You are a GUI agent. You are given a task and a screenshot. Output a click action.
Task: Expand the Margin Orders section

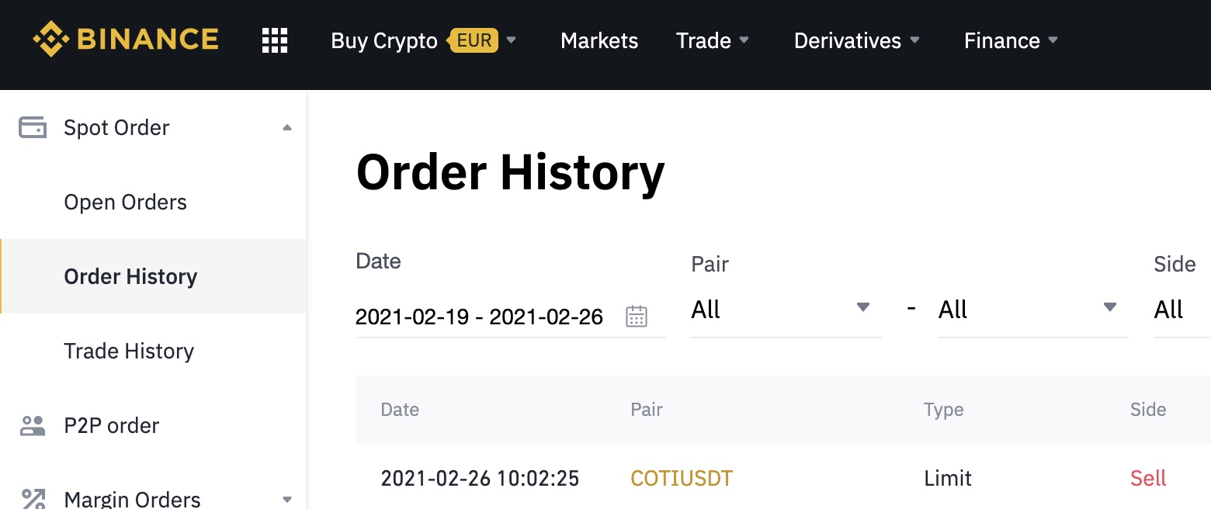[287, 499]
